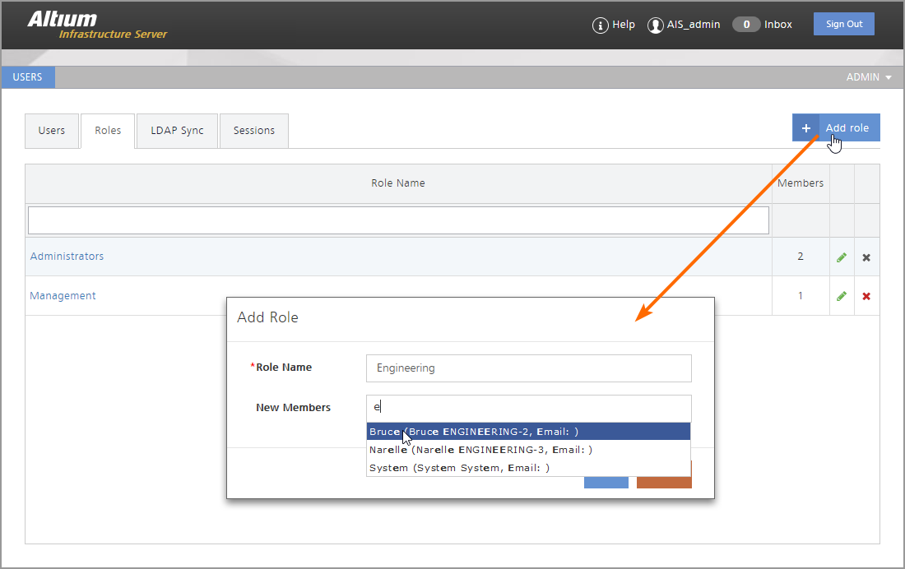The height and width of the screenshot is (569, 905).
Task: Click the plus icon on Add role
Action: click(806, 128)
